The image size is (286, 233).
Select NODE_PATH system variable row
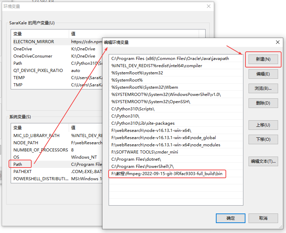click(x=26, y=143)
